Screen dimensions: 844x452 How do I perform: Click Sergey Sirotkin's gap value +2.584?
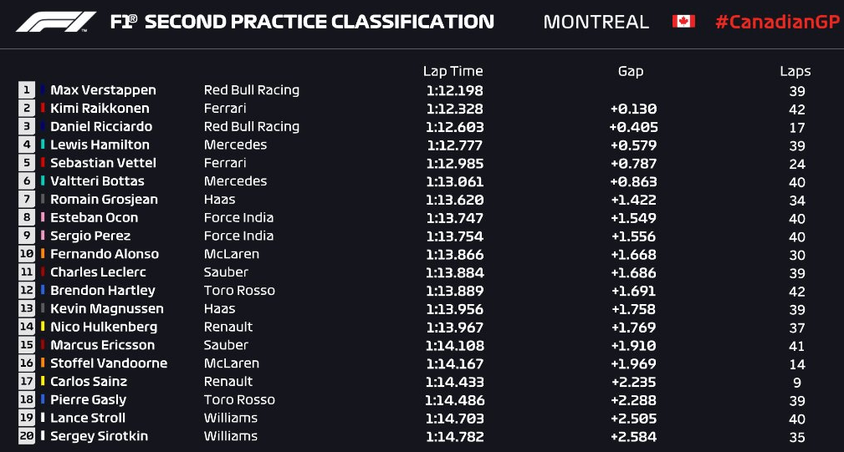click(633, 437)
